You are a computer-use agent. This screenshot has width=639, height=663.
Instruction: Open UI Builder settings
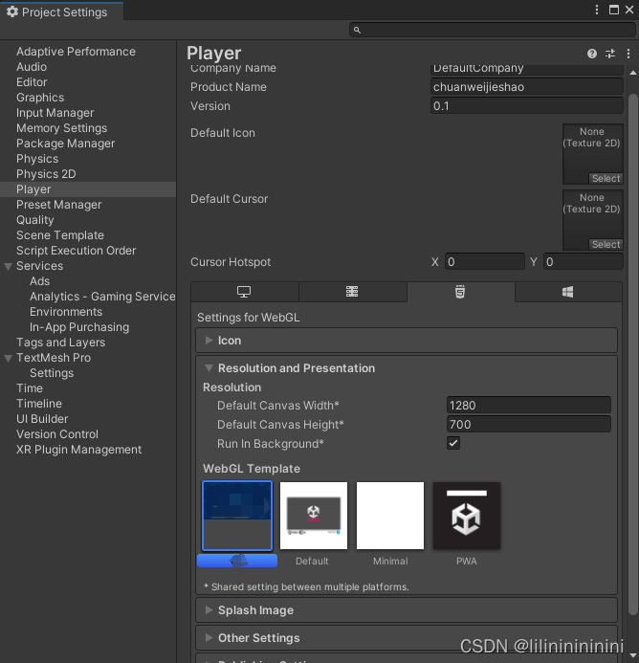tap(42, 419)
